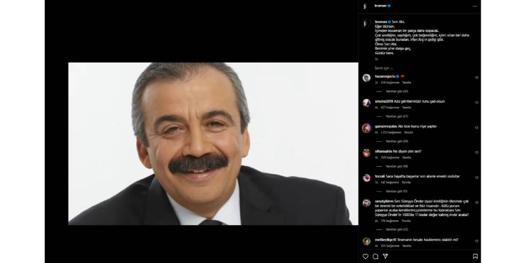This screenshot has width=526, height=263.
Task: Expand 'Yanıtları gör (11)' replies
Action: coord(396,191)
